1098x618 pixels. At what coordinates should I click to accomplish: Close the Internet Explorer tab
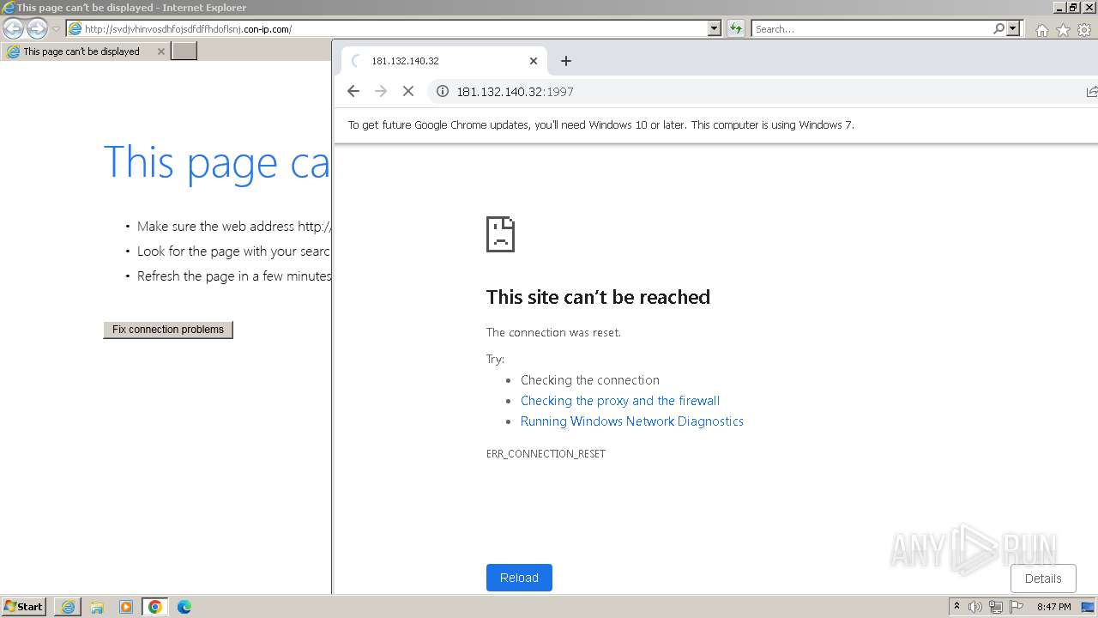(160, 51)
